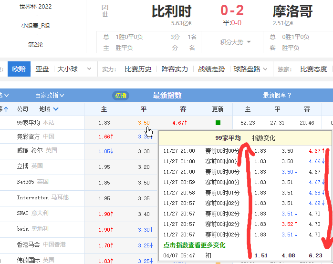The image size is (333, 264).
Task: Click the green update square in 99家平均 row
Action: point(218,123)
